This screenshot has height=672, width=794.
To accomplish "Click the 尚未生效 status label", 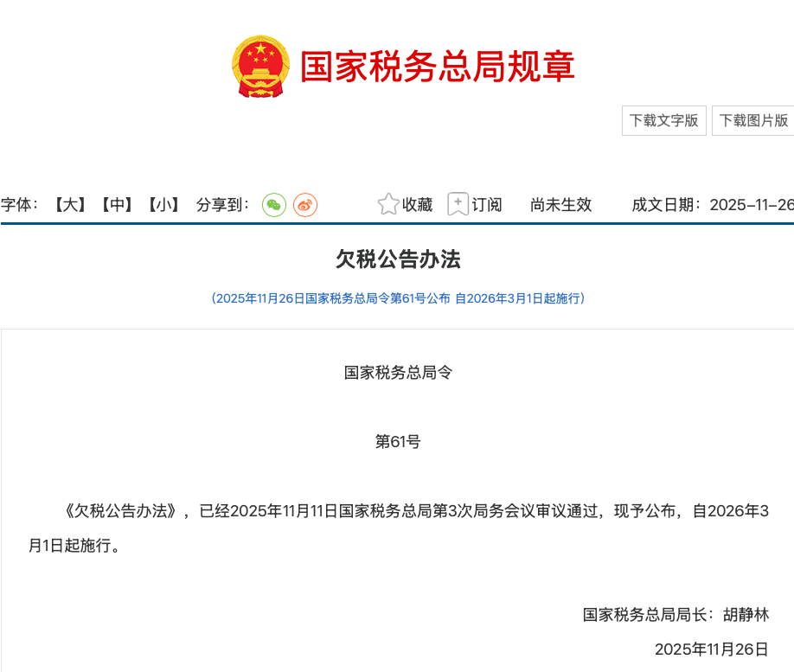I will tap(560, 205).
